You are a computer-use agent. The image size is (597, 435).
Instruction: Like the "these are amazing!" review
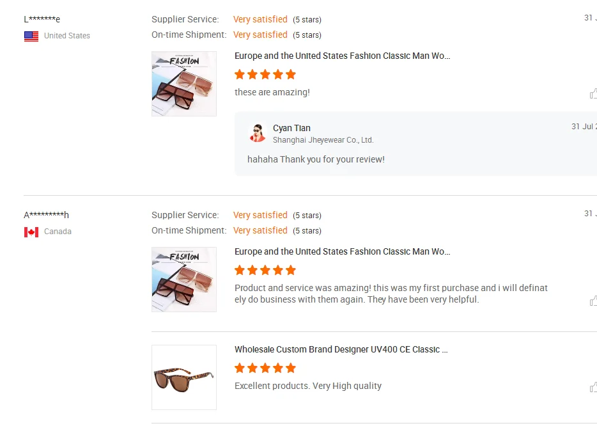coord(593,94)
